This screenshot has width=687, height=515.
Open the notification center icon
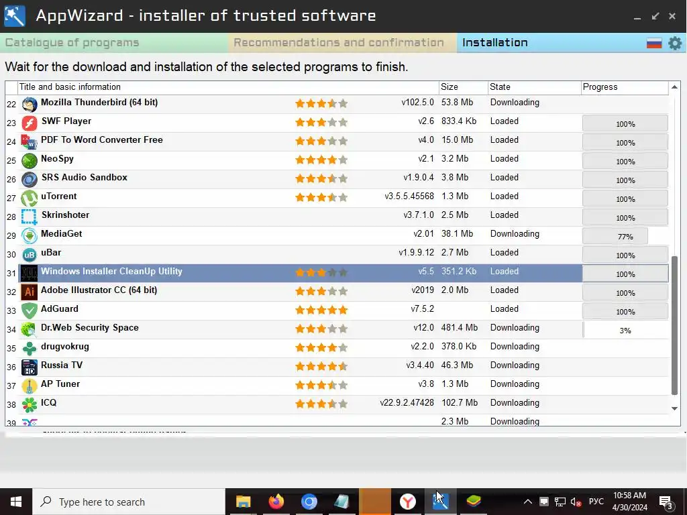click(666, 502)
